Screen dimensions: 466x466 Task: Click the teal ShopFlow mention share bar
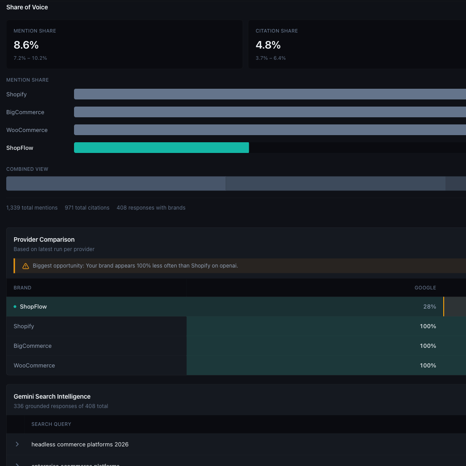[161, 148]
